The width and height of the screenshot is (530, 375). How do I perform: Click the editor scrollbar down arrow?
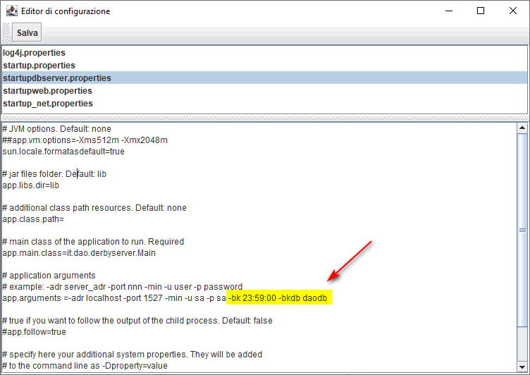tap(522, 367)
